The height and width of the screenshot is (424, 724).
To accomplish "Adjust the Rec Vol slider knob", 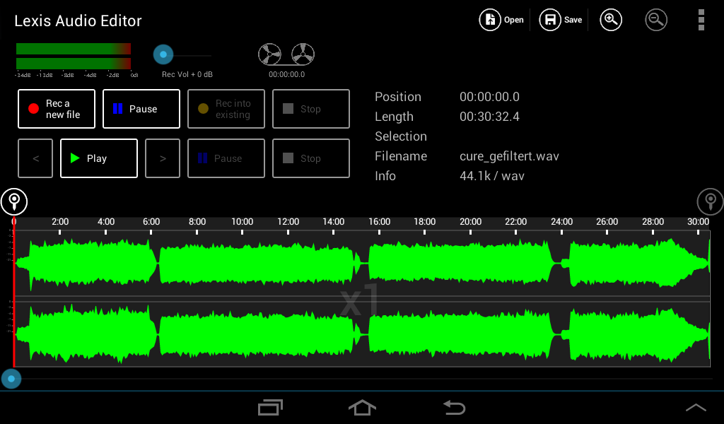I will pyautogui.click(x=163, y=54).
